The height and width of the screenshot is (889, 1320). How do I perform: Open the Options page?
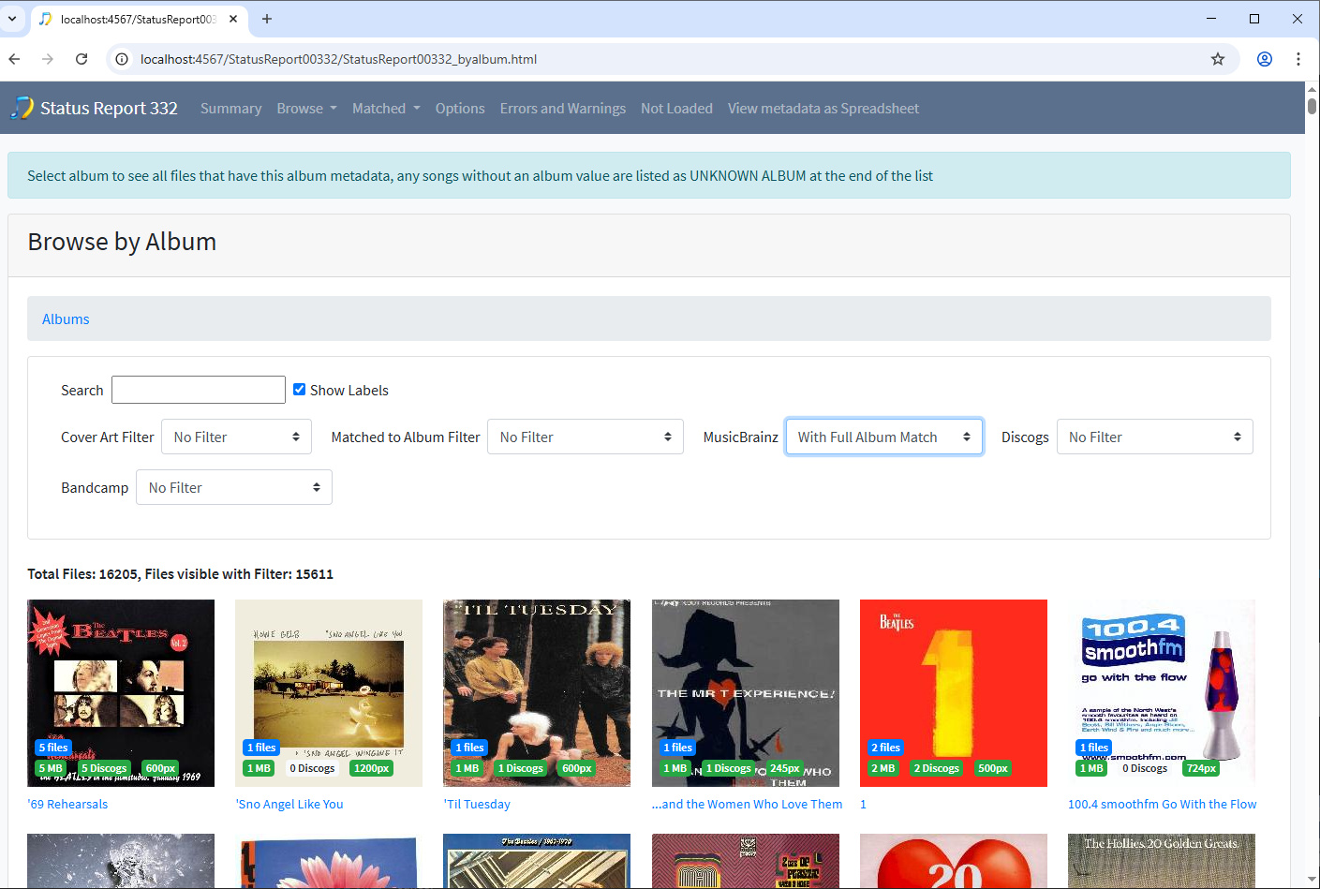click(460, 109)
